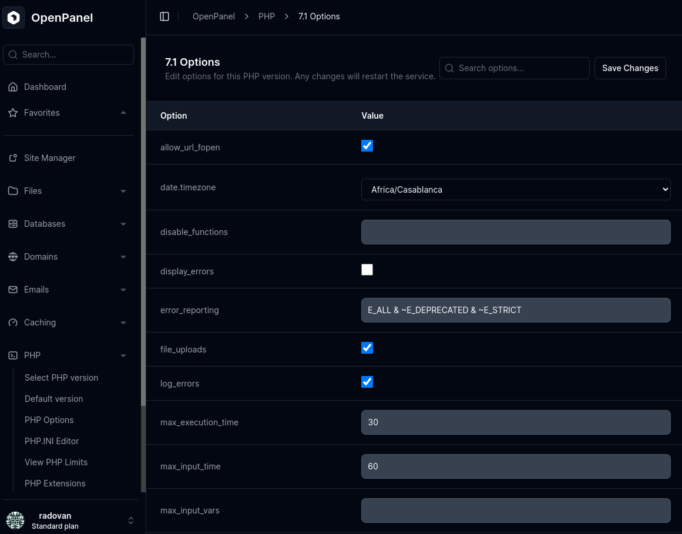The height and width of the screenshot is (534, 682).
Task: Select View PHP Limits in the sidebar
Action: 56,462
